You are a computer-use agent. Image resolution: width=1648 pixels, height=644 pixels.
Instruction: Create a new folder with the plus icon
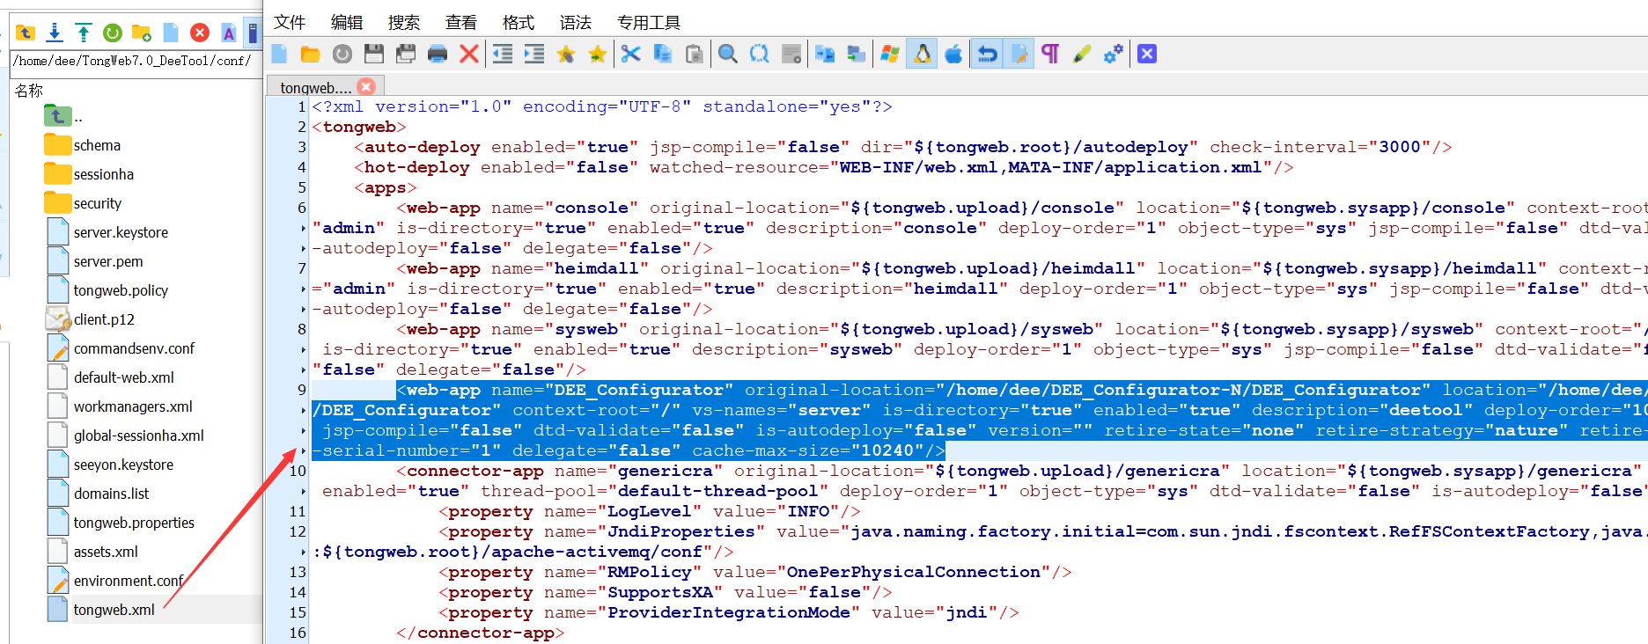142,33
